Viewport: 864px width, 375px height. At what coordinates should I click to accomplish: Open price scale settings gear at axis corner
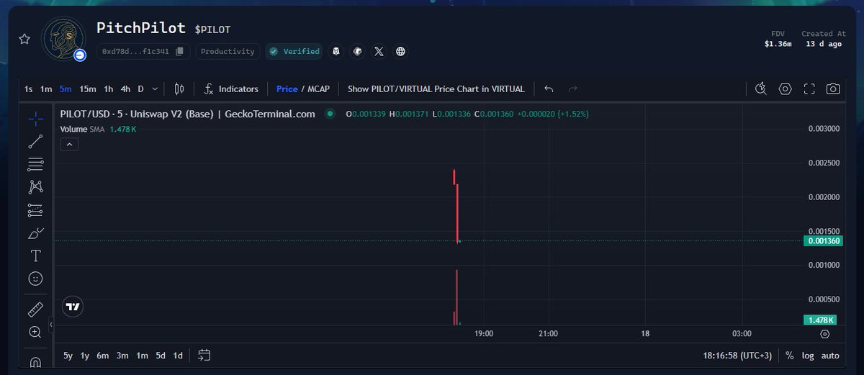coord(825,334)
